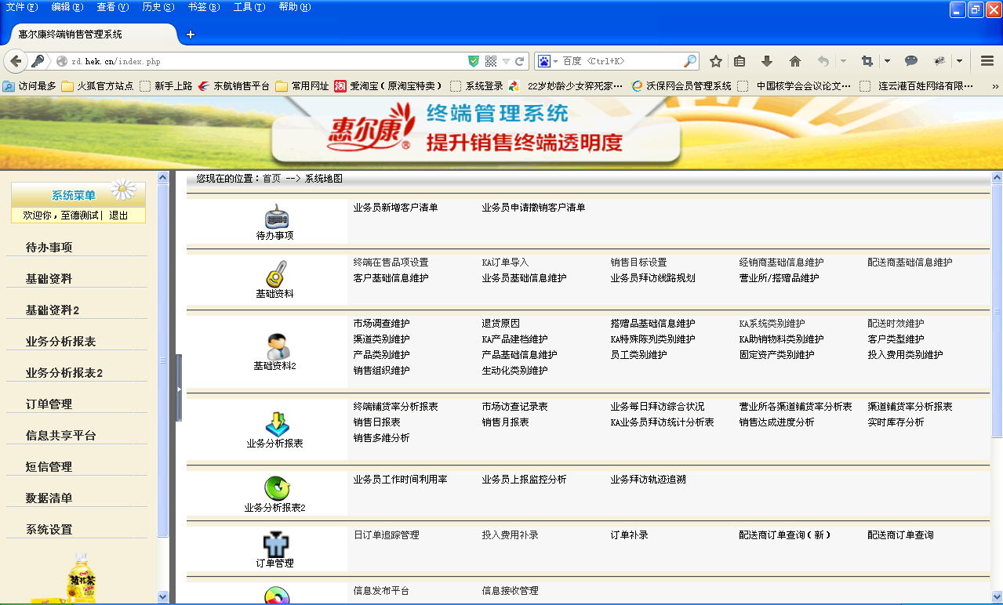
Task: Open the 文件 menu
Action: tap(22, 7)
